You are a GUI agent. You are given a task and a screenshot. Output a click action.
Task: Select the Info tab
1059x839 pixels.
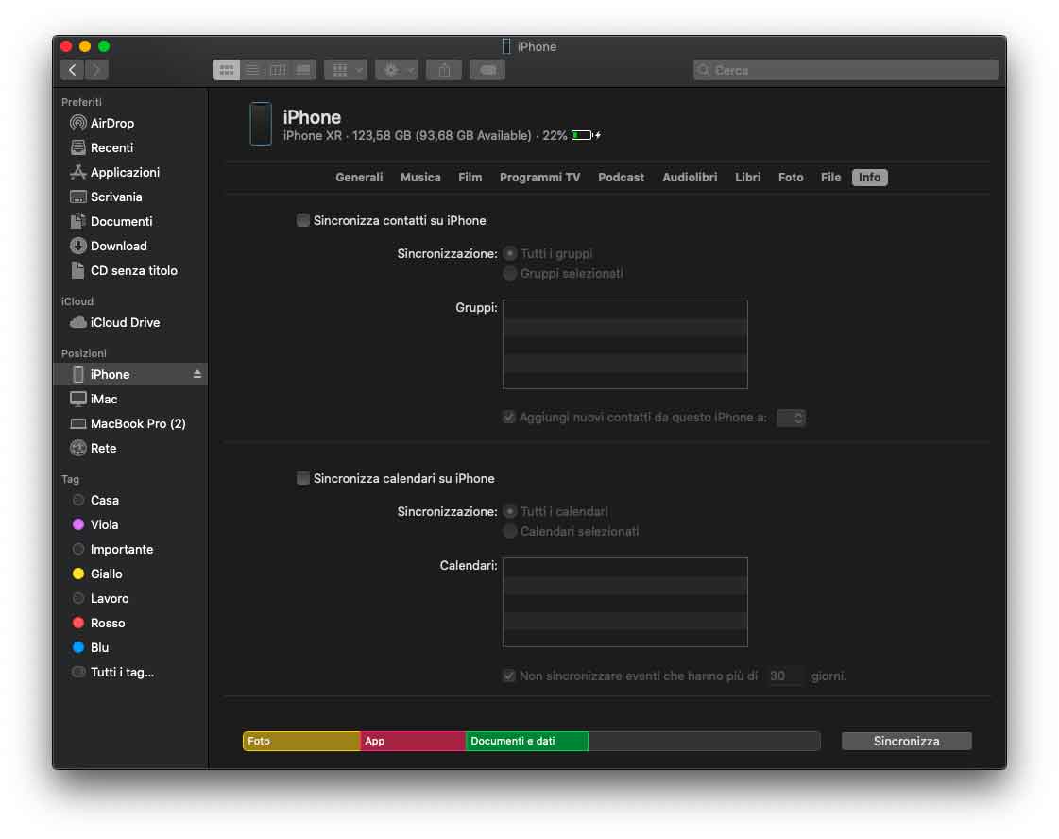(869, 177)
